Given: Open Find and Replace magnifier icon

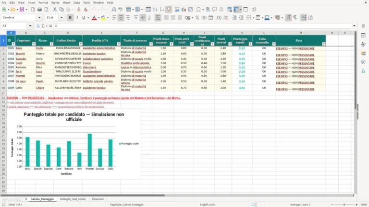Looking at the screenshot, I should (114, 10).
